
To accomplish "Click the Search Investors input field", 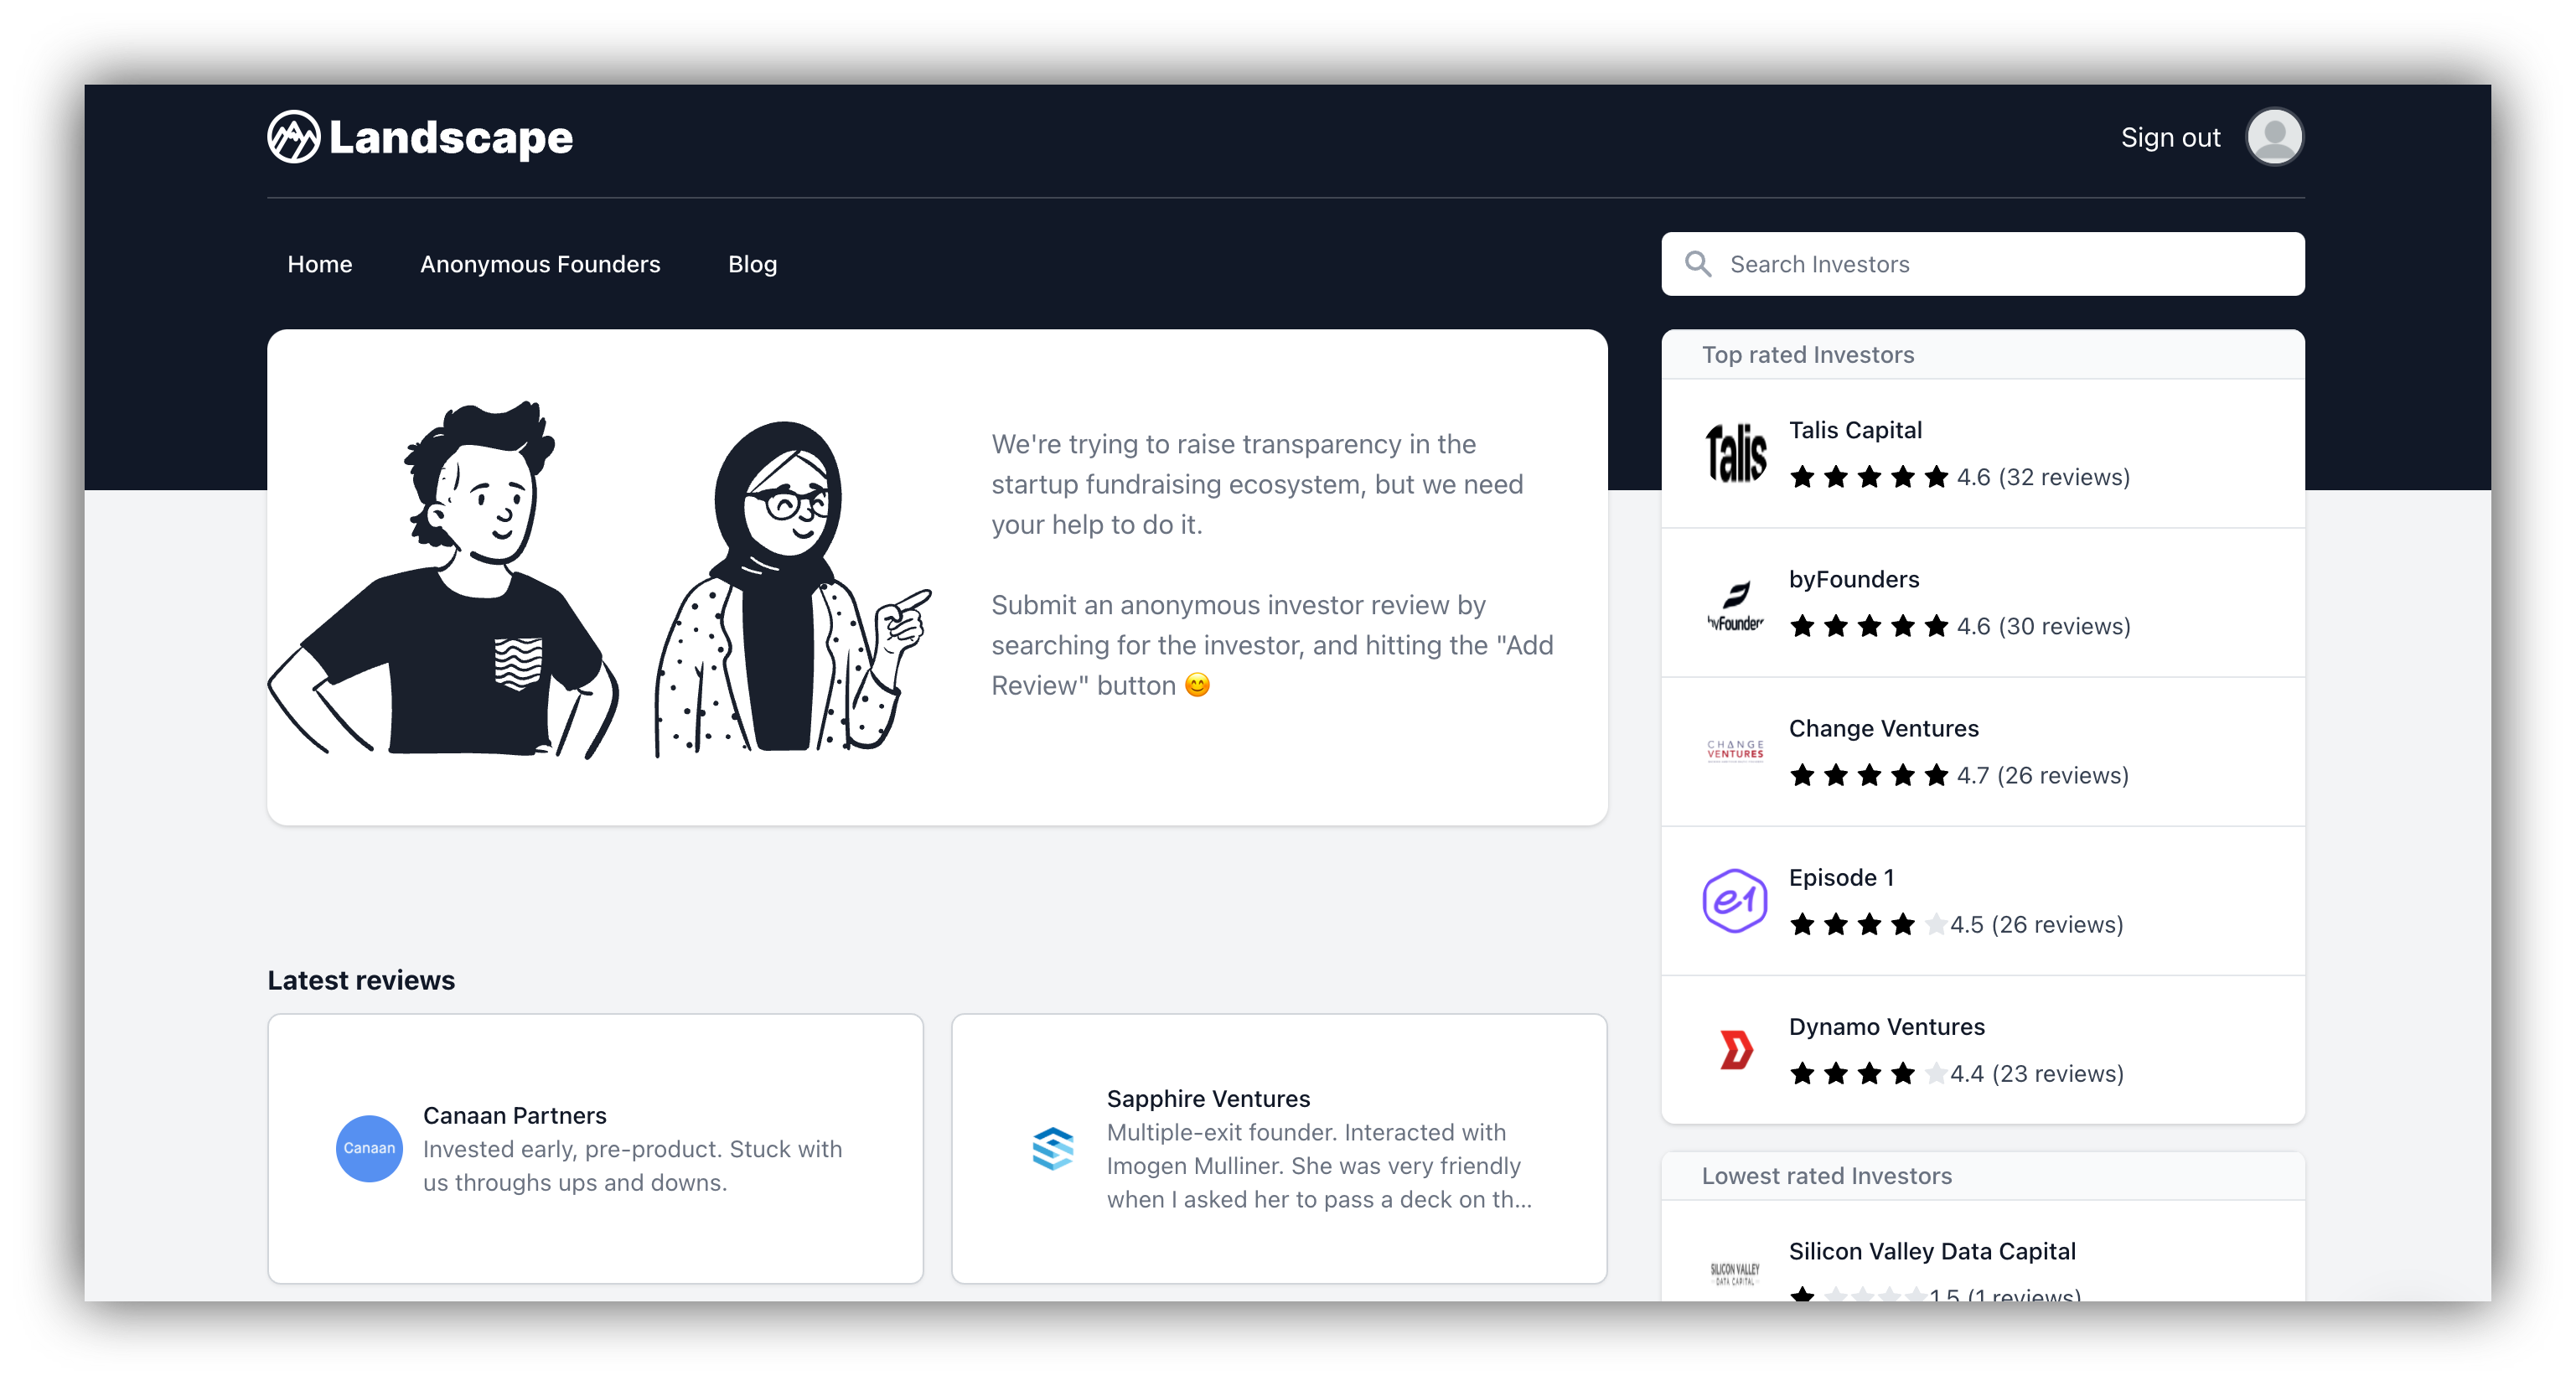I will (x=1983, y=263).
